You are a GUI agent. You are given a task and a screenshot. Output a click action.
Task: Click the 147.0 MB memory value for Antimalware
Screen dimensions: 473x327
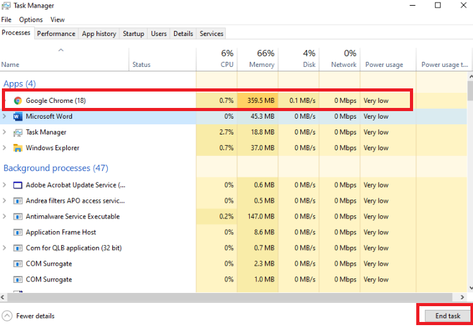pyautogui.click(x=261, y=217)
